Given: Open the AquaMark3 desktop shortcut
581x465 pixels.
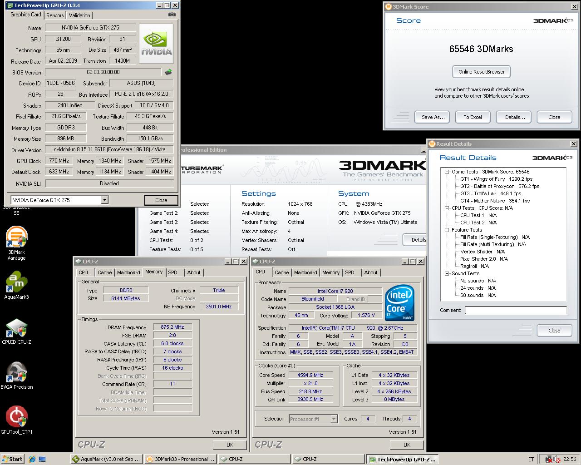Looking at the screenshot, I should coord(16,285).
